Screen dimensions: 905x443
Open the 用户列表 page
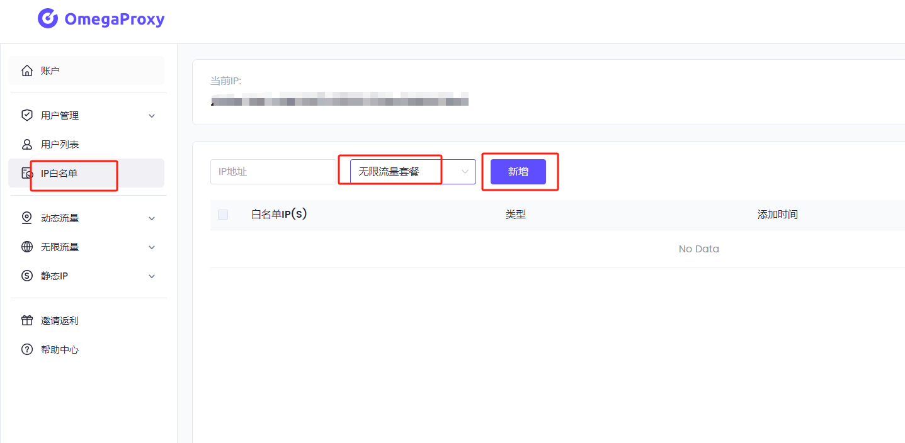pos(86,144)
